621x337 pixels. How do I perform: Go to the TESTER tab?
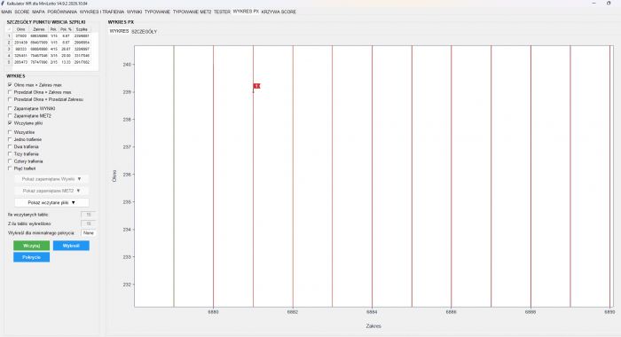coord(222,12)
